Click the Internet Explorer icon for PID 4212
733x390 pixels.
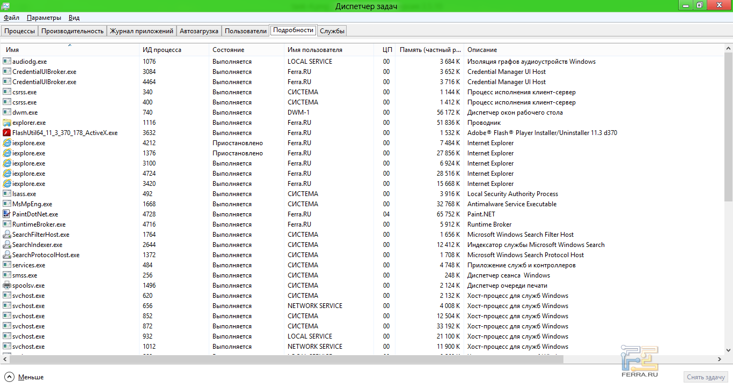pyautogui.click(x=7, y=143)
